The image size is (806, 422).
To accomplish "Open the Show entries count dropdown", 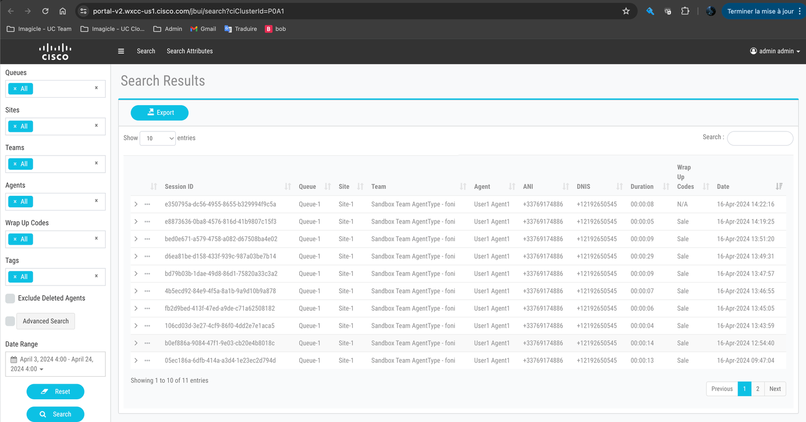I will pos(158,138).
